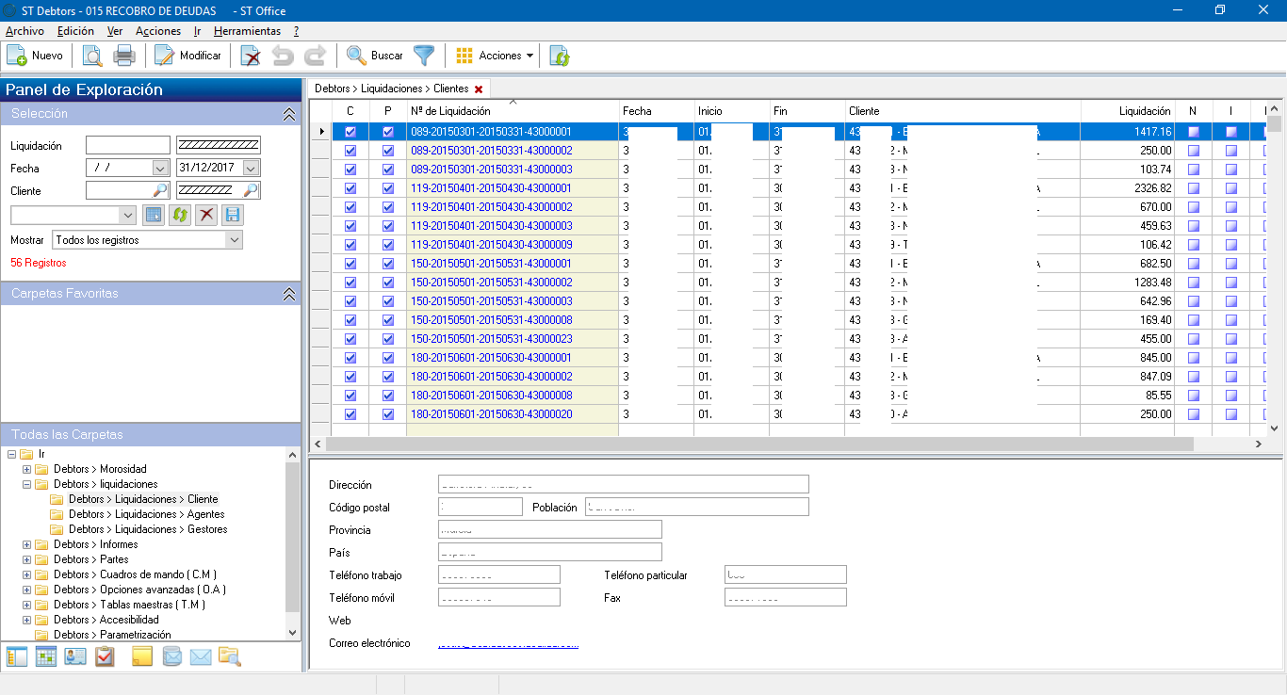Click second Cliente field magnifier lookup icon
Image resolution: width=1287 pixels, height=695 pixels.
pyautogui.click(x=251, y=190)
